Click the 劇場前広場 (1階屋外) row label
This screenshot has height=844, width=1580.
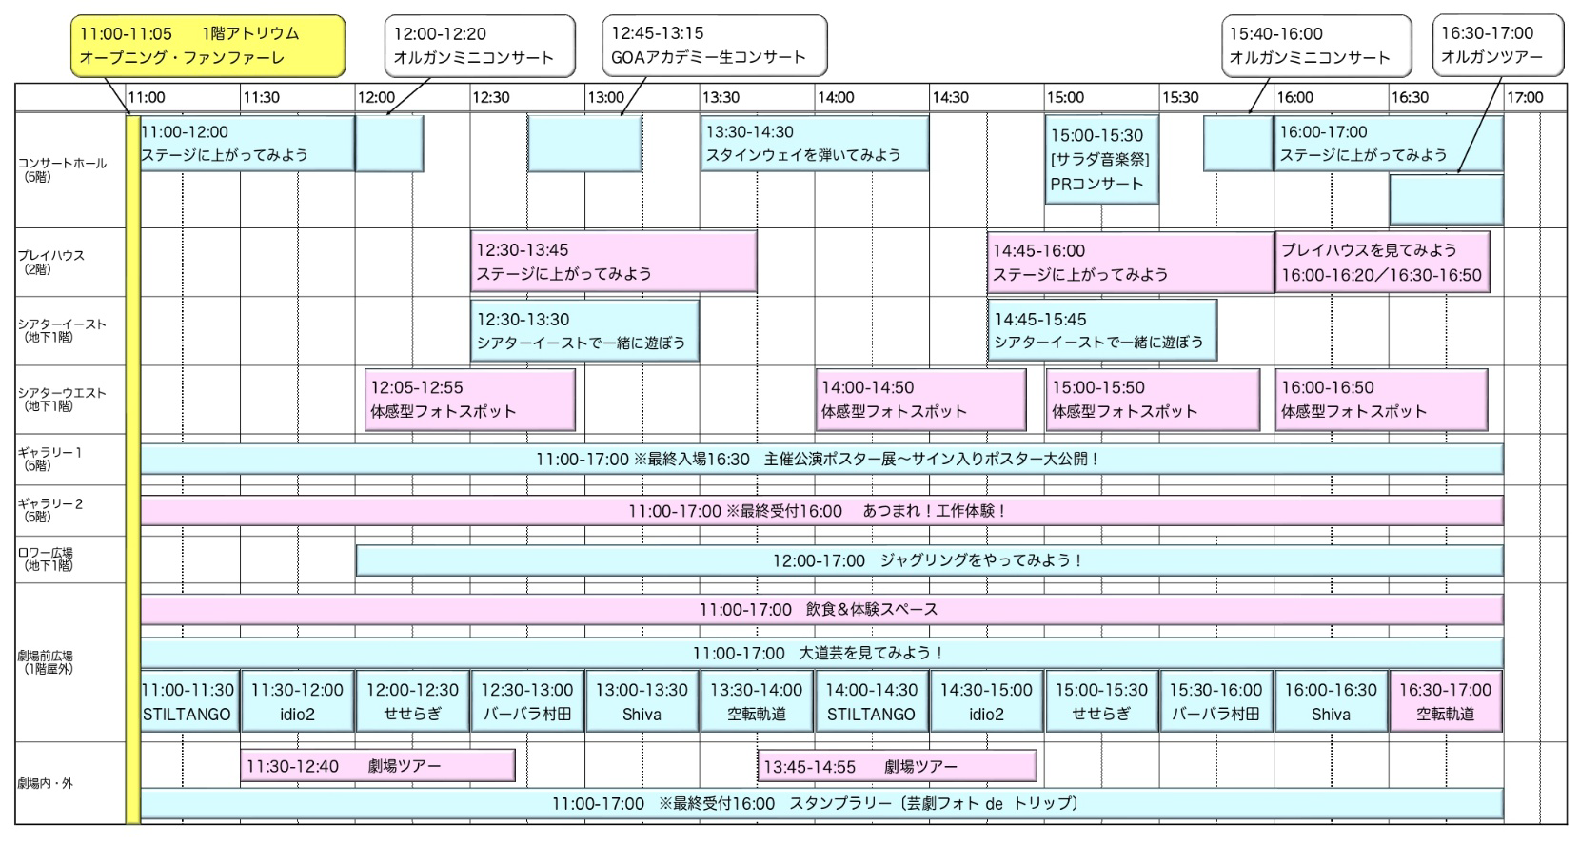(46, 662)
